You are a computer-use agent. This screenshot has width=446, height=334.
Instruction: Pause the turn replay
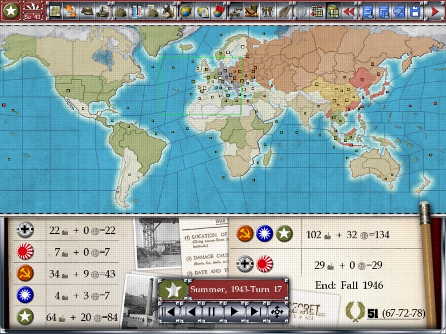(212, 312)
